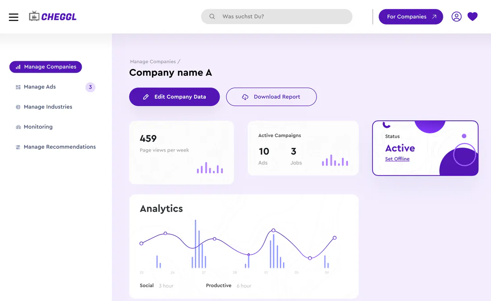The image size is (491, 301).
Task: Click the Active status text
Action: pyautogui.click(x=400, y=148)
